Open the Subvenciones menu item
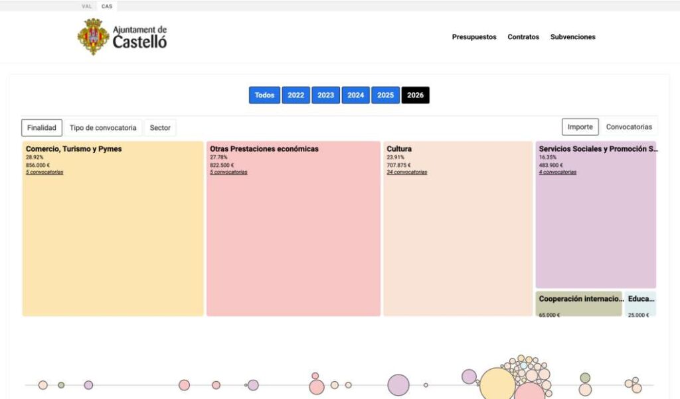This screenshot has height=399, width=680. click(573, 36)
